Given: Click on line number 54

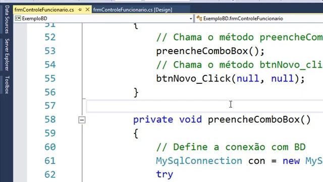Looking at the screenshot, I should (x=50, y=65).
